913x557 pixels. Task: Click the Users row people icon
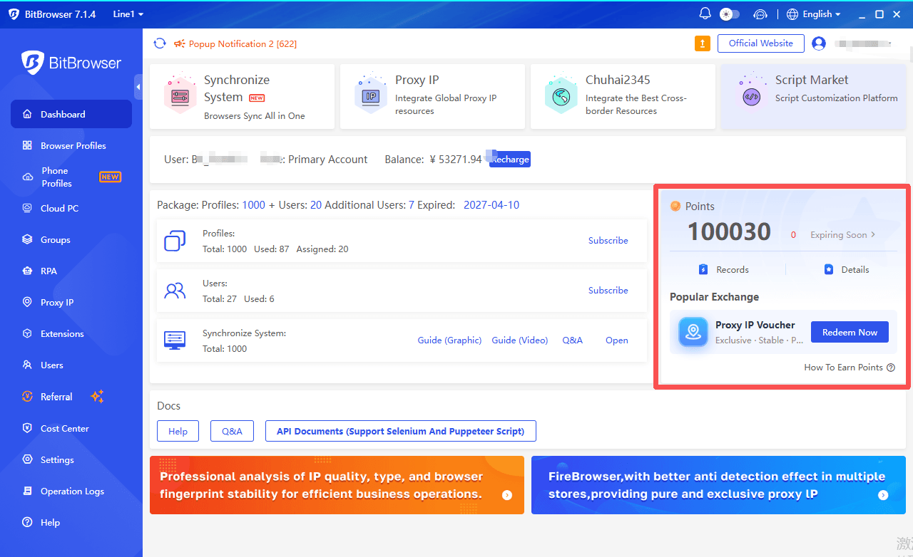[175, 291]
